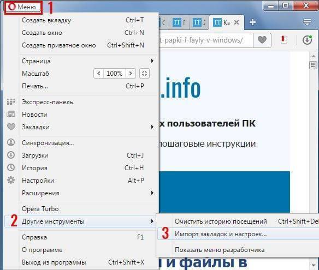Open Синхронизация… menu item
The width and height of the screenshot is (319, 270).
tap(88, 143)
